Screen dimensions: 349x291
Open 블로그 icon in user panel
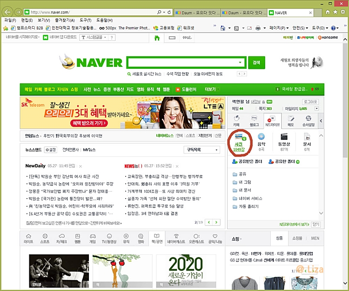pos(254,121)
